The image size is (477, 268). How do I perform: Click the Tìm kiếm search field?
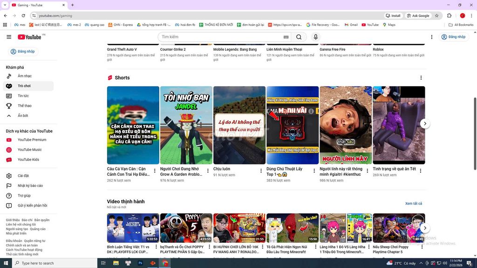(219, 37)
